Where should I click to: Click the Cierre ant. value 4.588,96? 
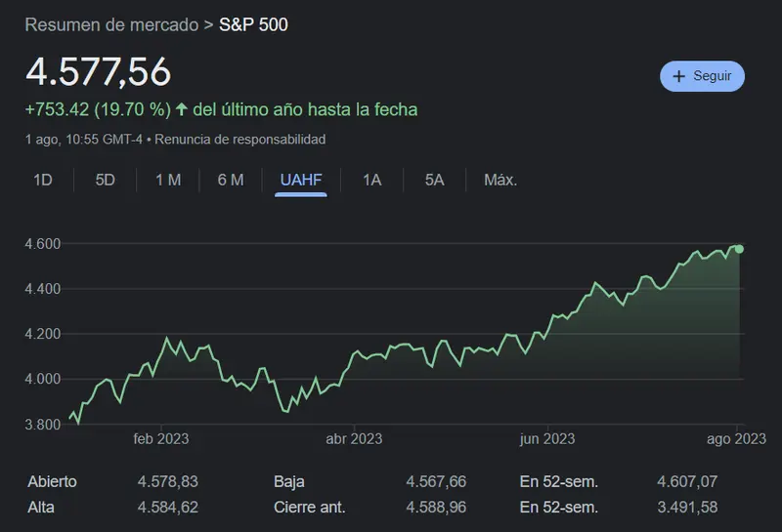coord(436,507)
